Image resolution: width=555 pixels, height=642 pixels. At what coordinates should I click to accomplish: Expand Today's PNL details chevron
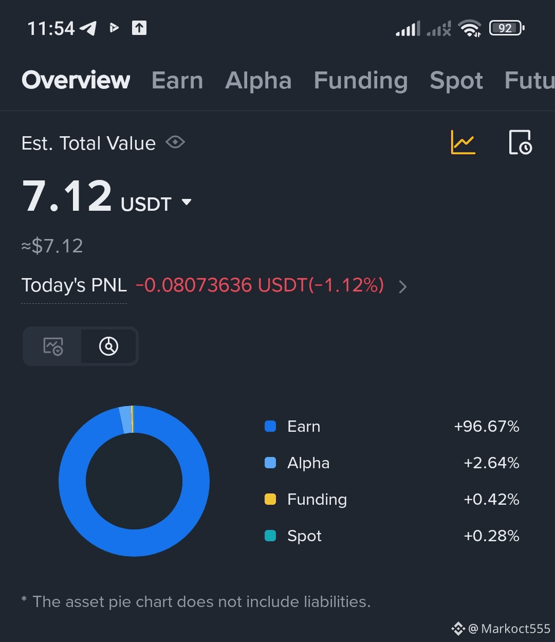pyautogui.click(x=403, y=286)
